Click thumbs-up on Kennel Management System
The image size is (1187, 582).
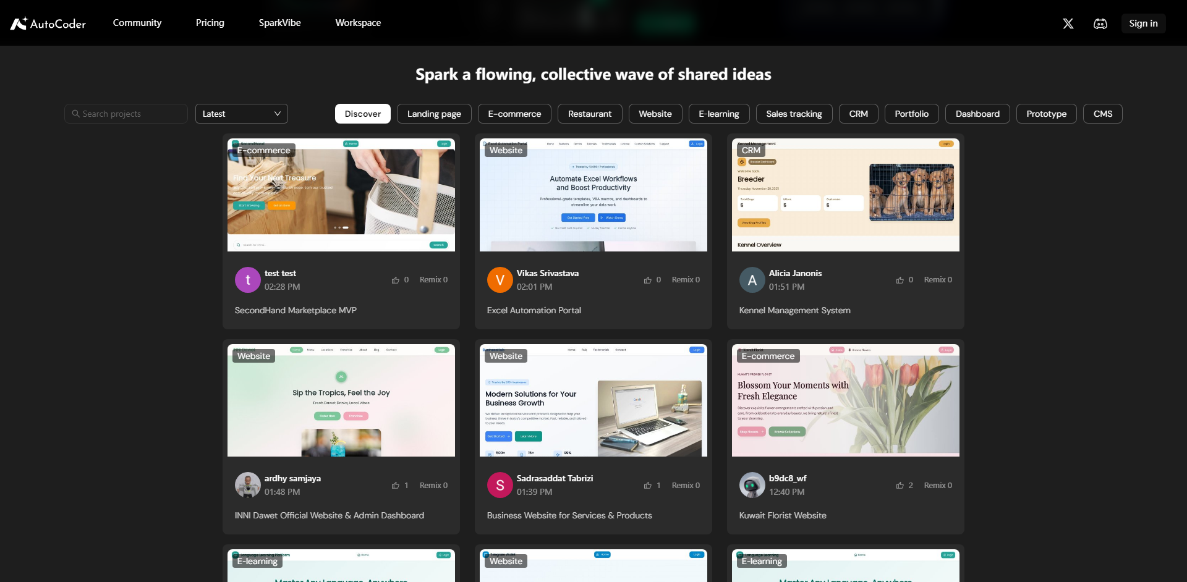pos(900,280)
